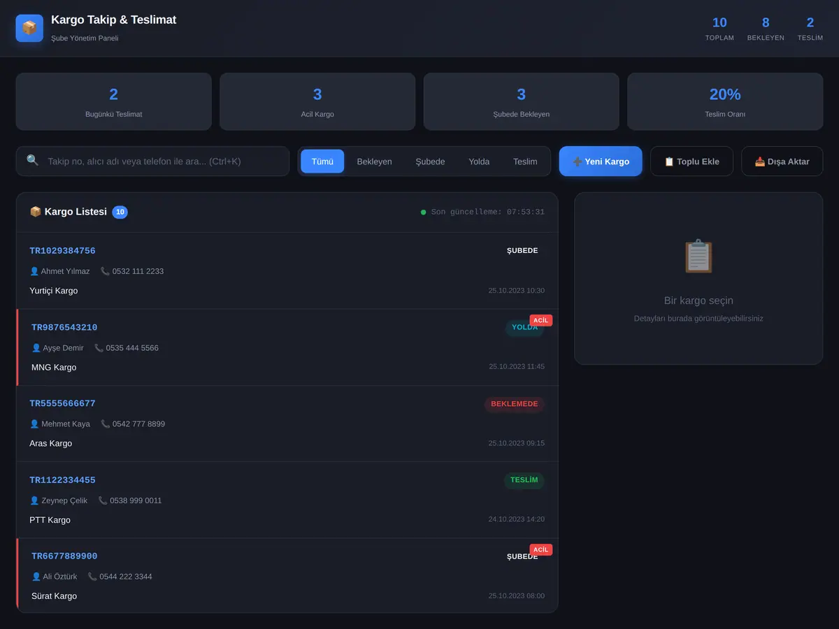Click the phone icon next to 0542 777 8899
Viewport: 839px width, 629px height.
106,424
